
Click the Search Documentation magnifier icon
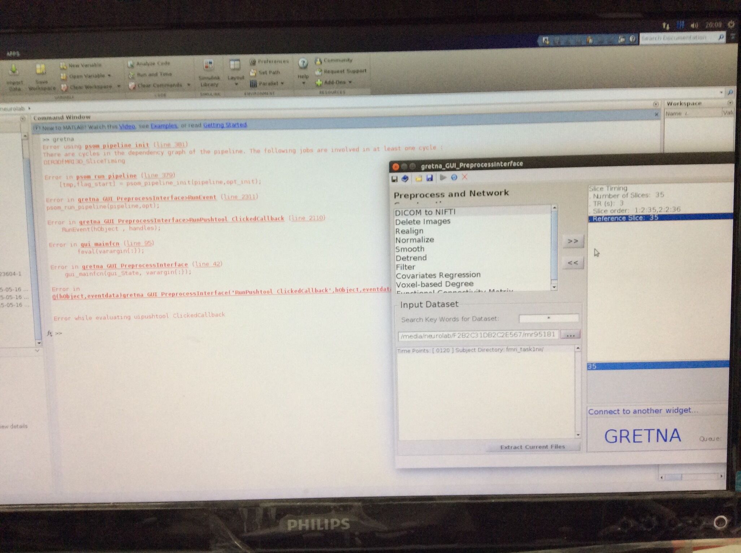(x=721, y=37)
